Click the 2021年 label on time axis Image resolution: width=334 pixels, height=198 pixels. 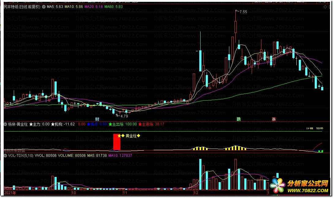(x=10, y=193)
